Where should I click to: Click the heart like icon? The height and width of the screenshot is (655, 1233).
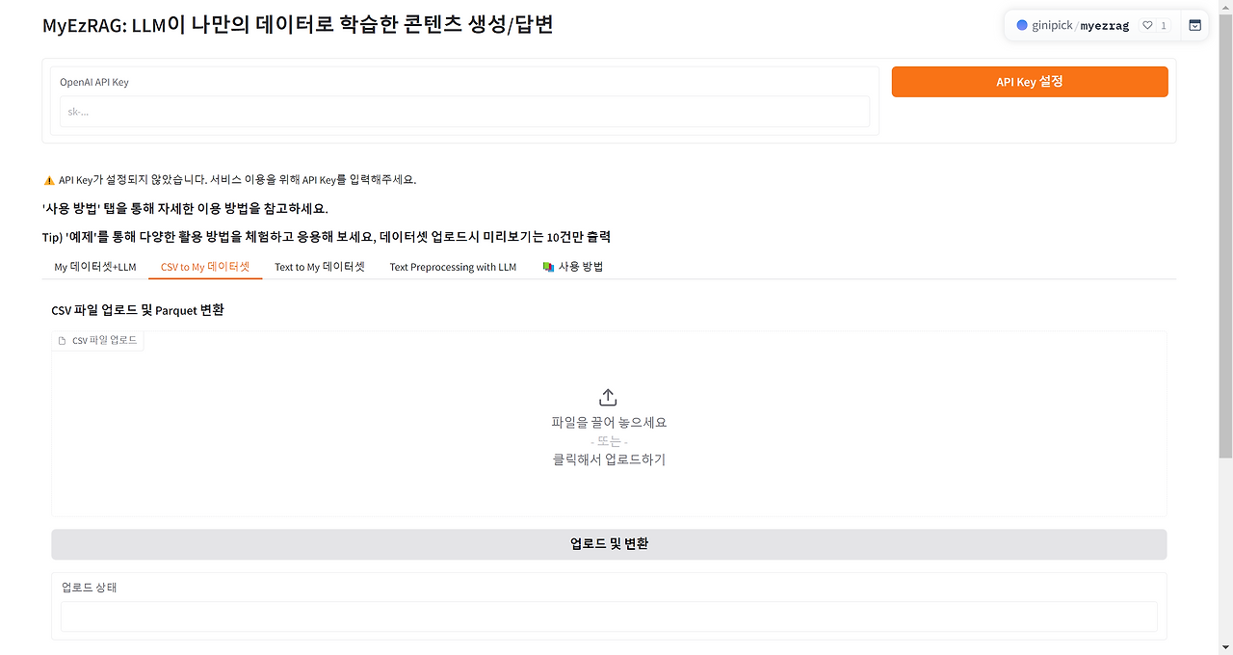(1147, 26)
